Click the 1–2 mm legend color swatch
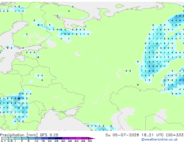Viewport: 184px width, 142px height. [18, 138]
